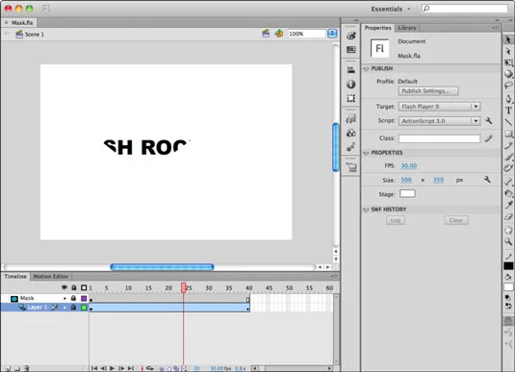Select the Timeline tab
Image resolution: width=515 pixels, height=372 pixels.
[15, 276]
